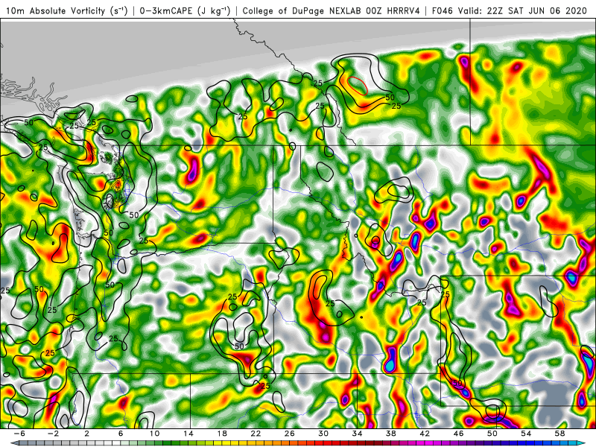Click the '6' colorbar tick label
Screen dimensions: 596x447
click(x=121, y=434)
